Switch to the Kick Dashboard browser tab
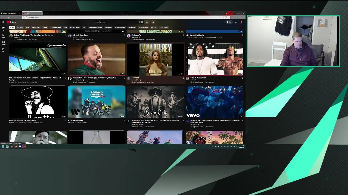 (10, 13)
